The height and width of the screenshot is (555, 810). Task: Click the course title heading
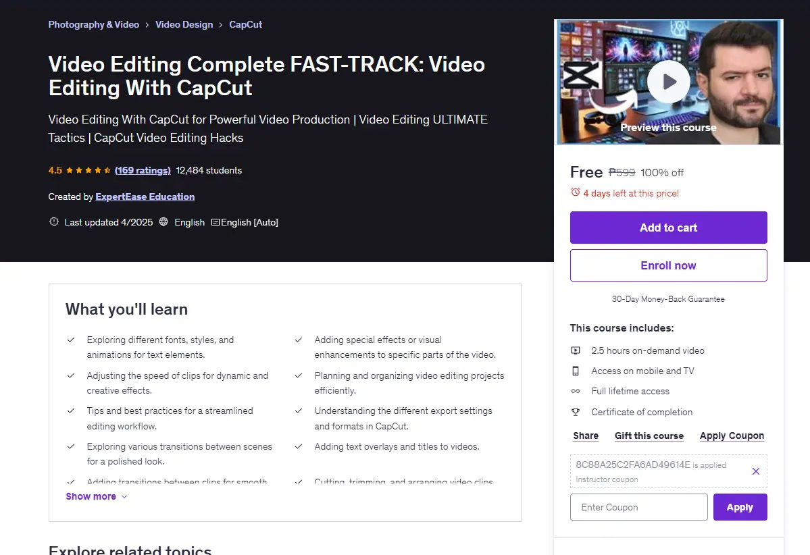click(267, 76)
